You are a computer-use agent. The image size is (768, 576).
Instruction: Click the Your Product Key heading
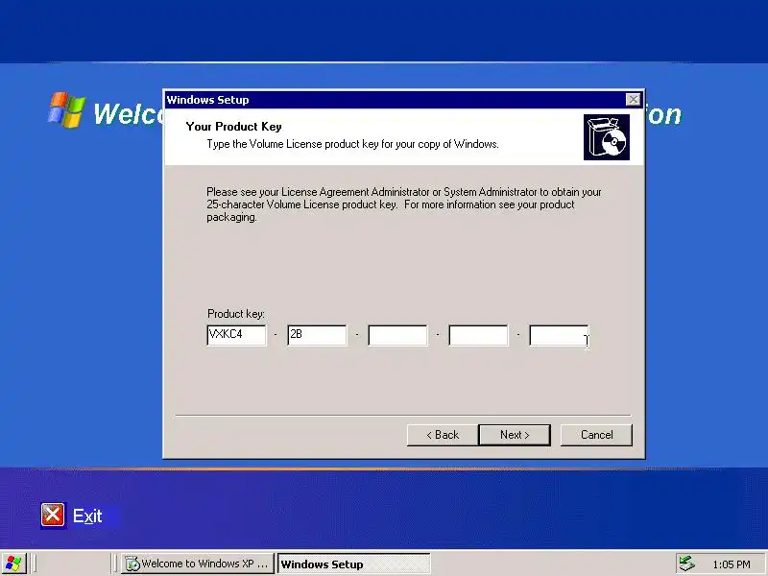pyautogui.click(x=233, y=127)
